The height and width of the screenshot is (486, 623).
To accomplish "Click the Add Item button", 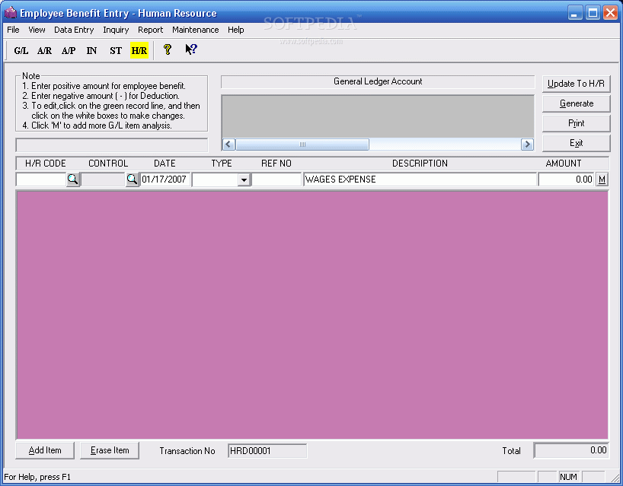I will click(x=45, y=450).
